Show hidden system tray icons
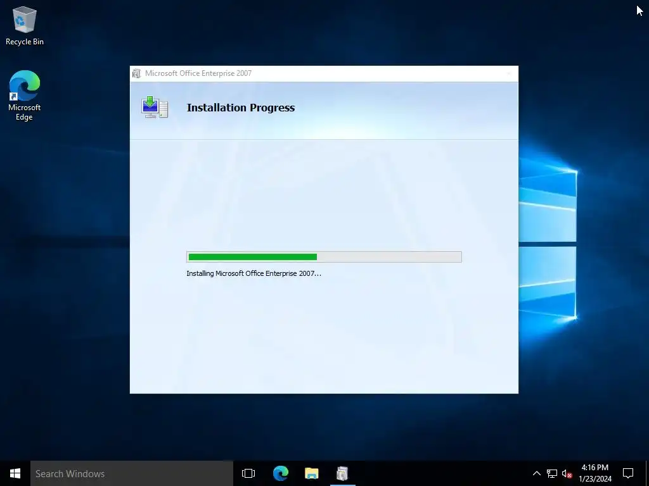Screen dimensions: 649x486 [x=536, y=473]
